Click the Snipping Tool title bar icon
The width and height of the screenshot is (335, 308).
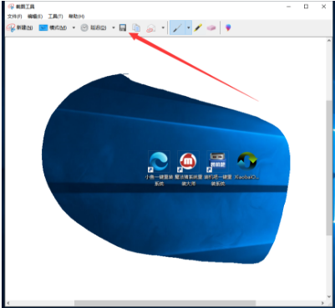(11, 7)
